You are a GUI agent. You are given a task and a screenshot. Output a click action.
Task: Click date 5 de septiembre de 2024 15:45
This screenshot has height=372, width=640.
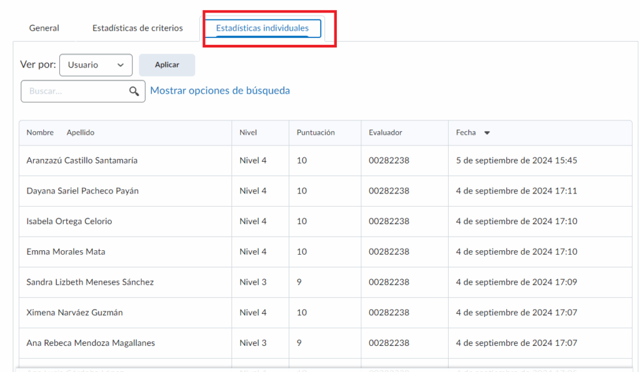tap(516, 160)
